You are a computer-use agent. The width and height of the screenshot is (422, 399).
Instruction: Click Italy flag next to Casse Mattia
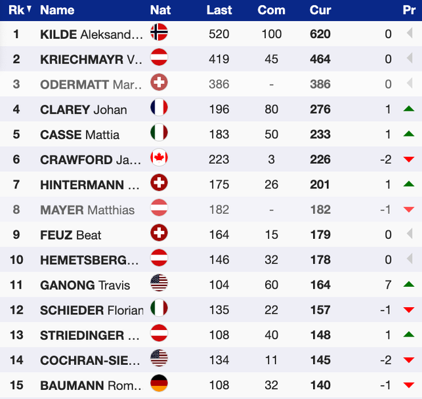[x=159, y=134]
